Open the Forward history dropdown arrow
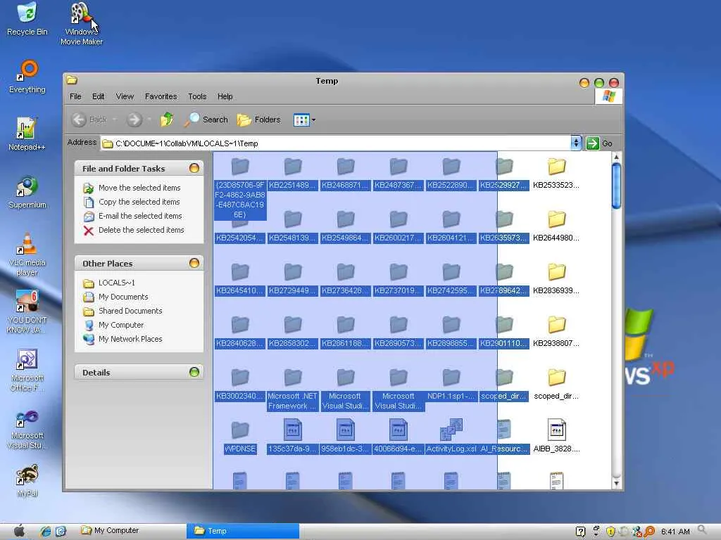 (x=149, y=120)
